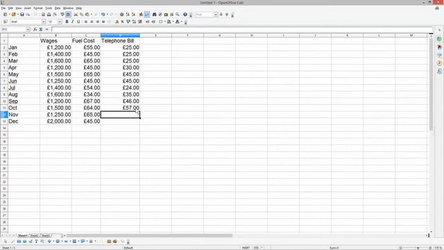
Task: Click the Find Previous up arrow icon
Action: (227, 15)
